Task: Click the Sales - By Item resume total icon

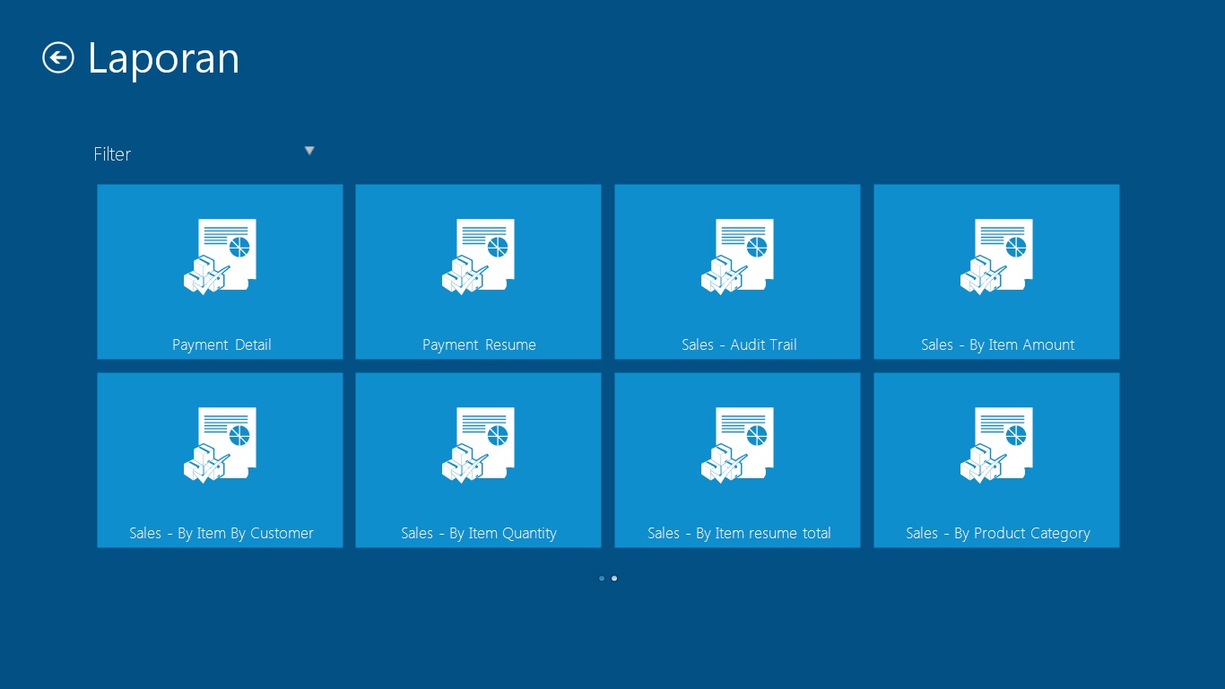Action: 737,445
